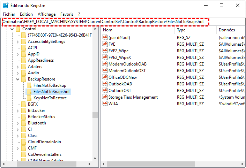Expand the Arbiters key
Screen dimensions: 246x168
pyautogui.click(x=17, y=67)
